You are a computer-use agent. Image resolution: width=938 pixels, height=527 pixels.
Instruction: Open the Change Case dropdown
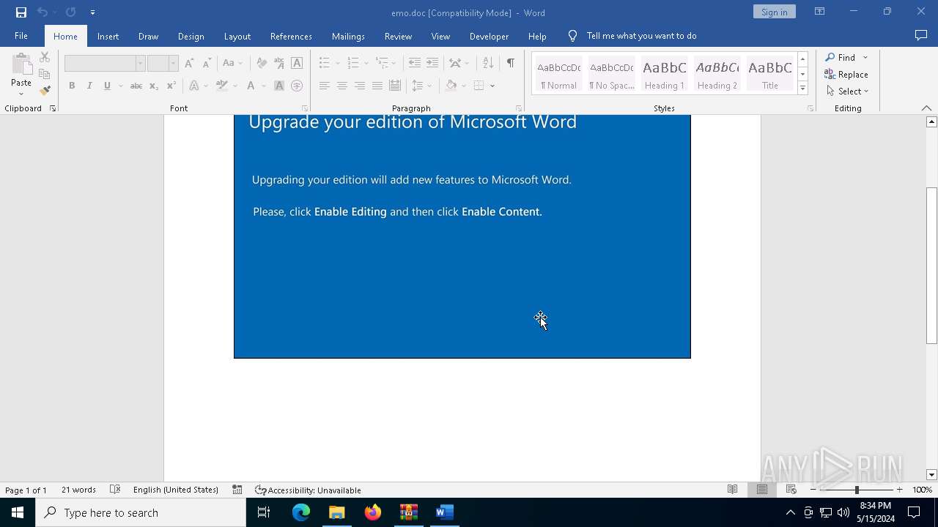click(233, 63)
